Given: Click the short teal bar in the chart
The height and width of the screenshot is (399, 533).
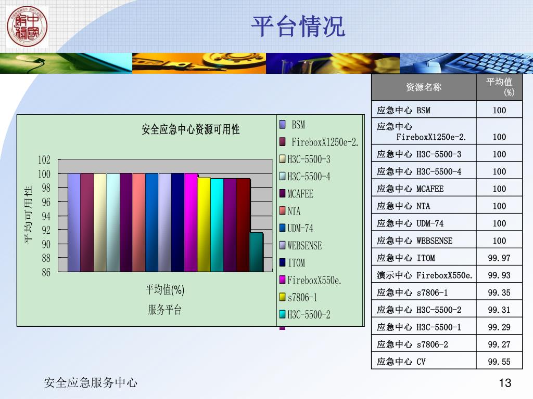Looking at the screenshot, I should [256, 252].
